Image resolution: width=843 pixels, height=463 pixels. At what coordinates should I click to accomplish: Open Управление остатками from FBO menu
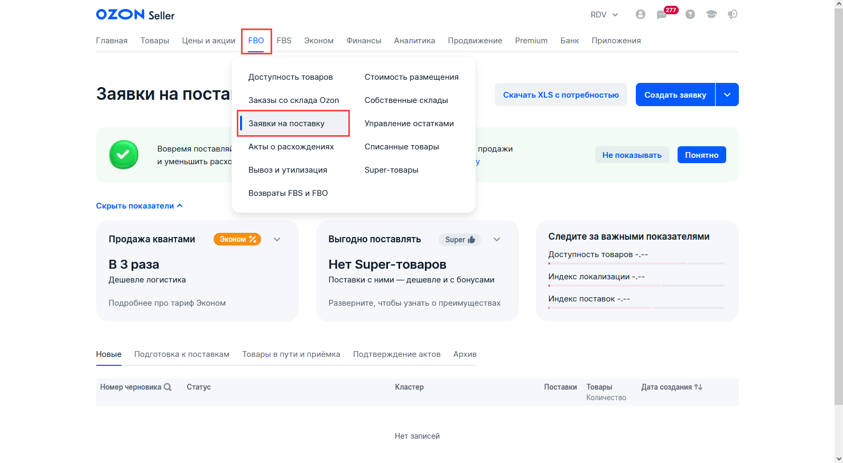(x=409, y=124)
